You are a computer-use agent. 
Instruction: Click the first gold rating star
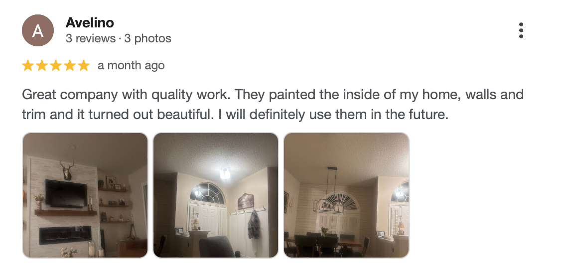point(28,66)
